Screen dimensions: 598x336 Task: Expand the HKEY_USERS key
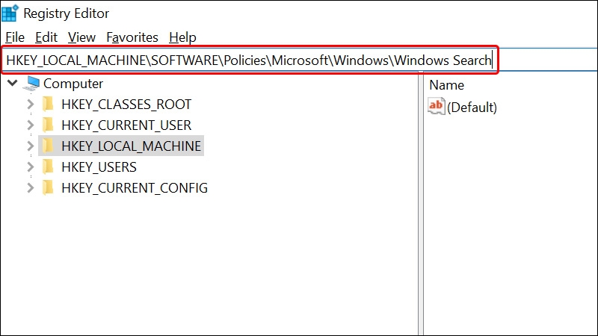(31, 167)
